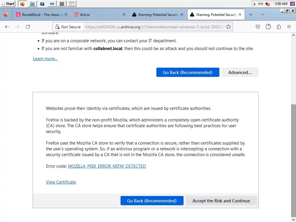Click the scrollbar down arrow

[x=293, y=220]
